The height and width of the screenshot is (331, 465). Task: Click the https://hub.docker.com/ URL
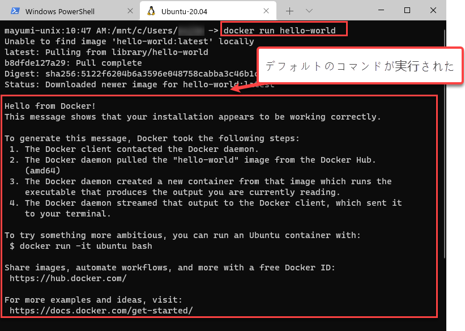(68, 278)
